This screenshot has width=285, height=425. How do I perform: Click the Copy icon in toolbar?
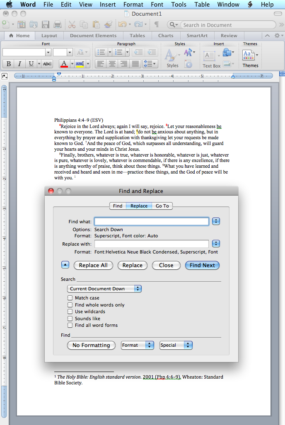pyautogui.click(x=84, y=25)
